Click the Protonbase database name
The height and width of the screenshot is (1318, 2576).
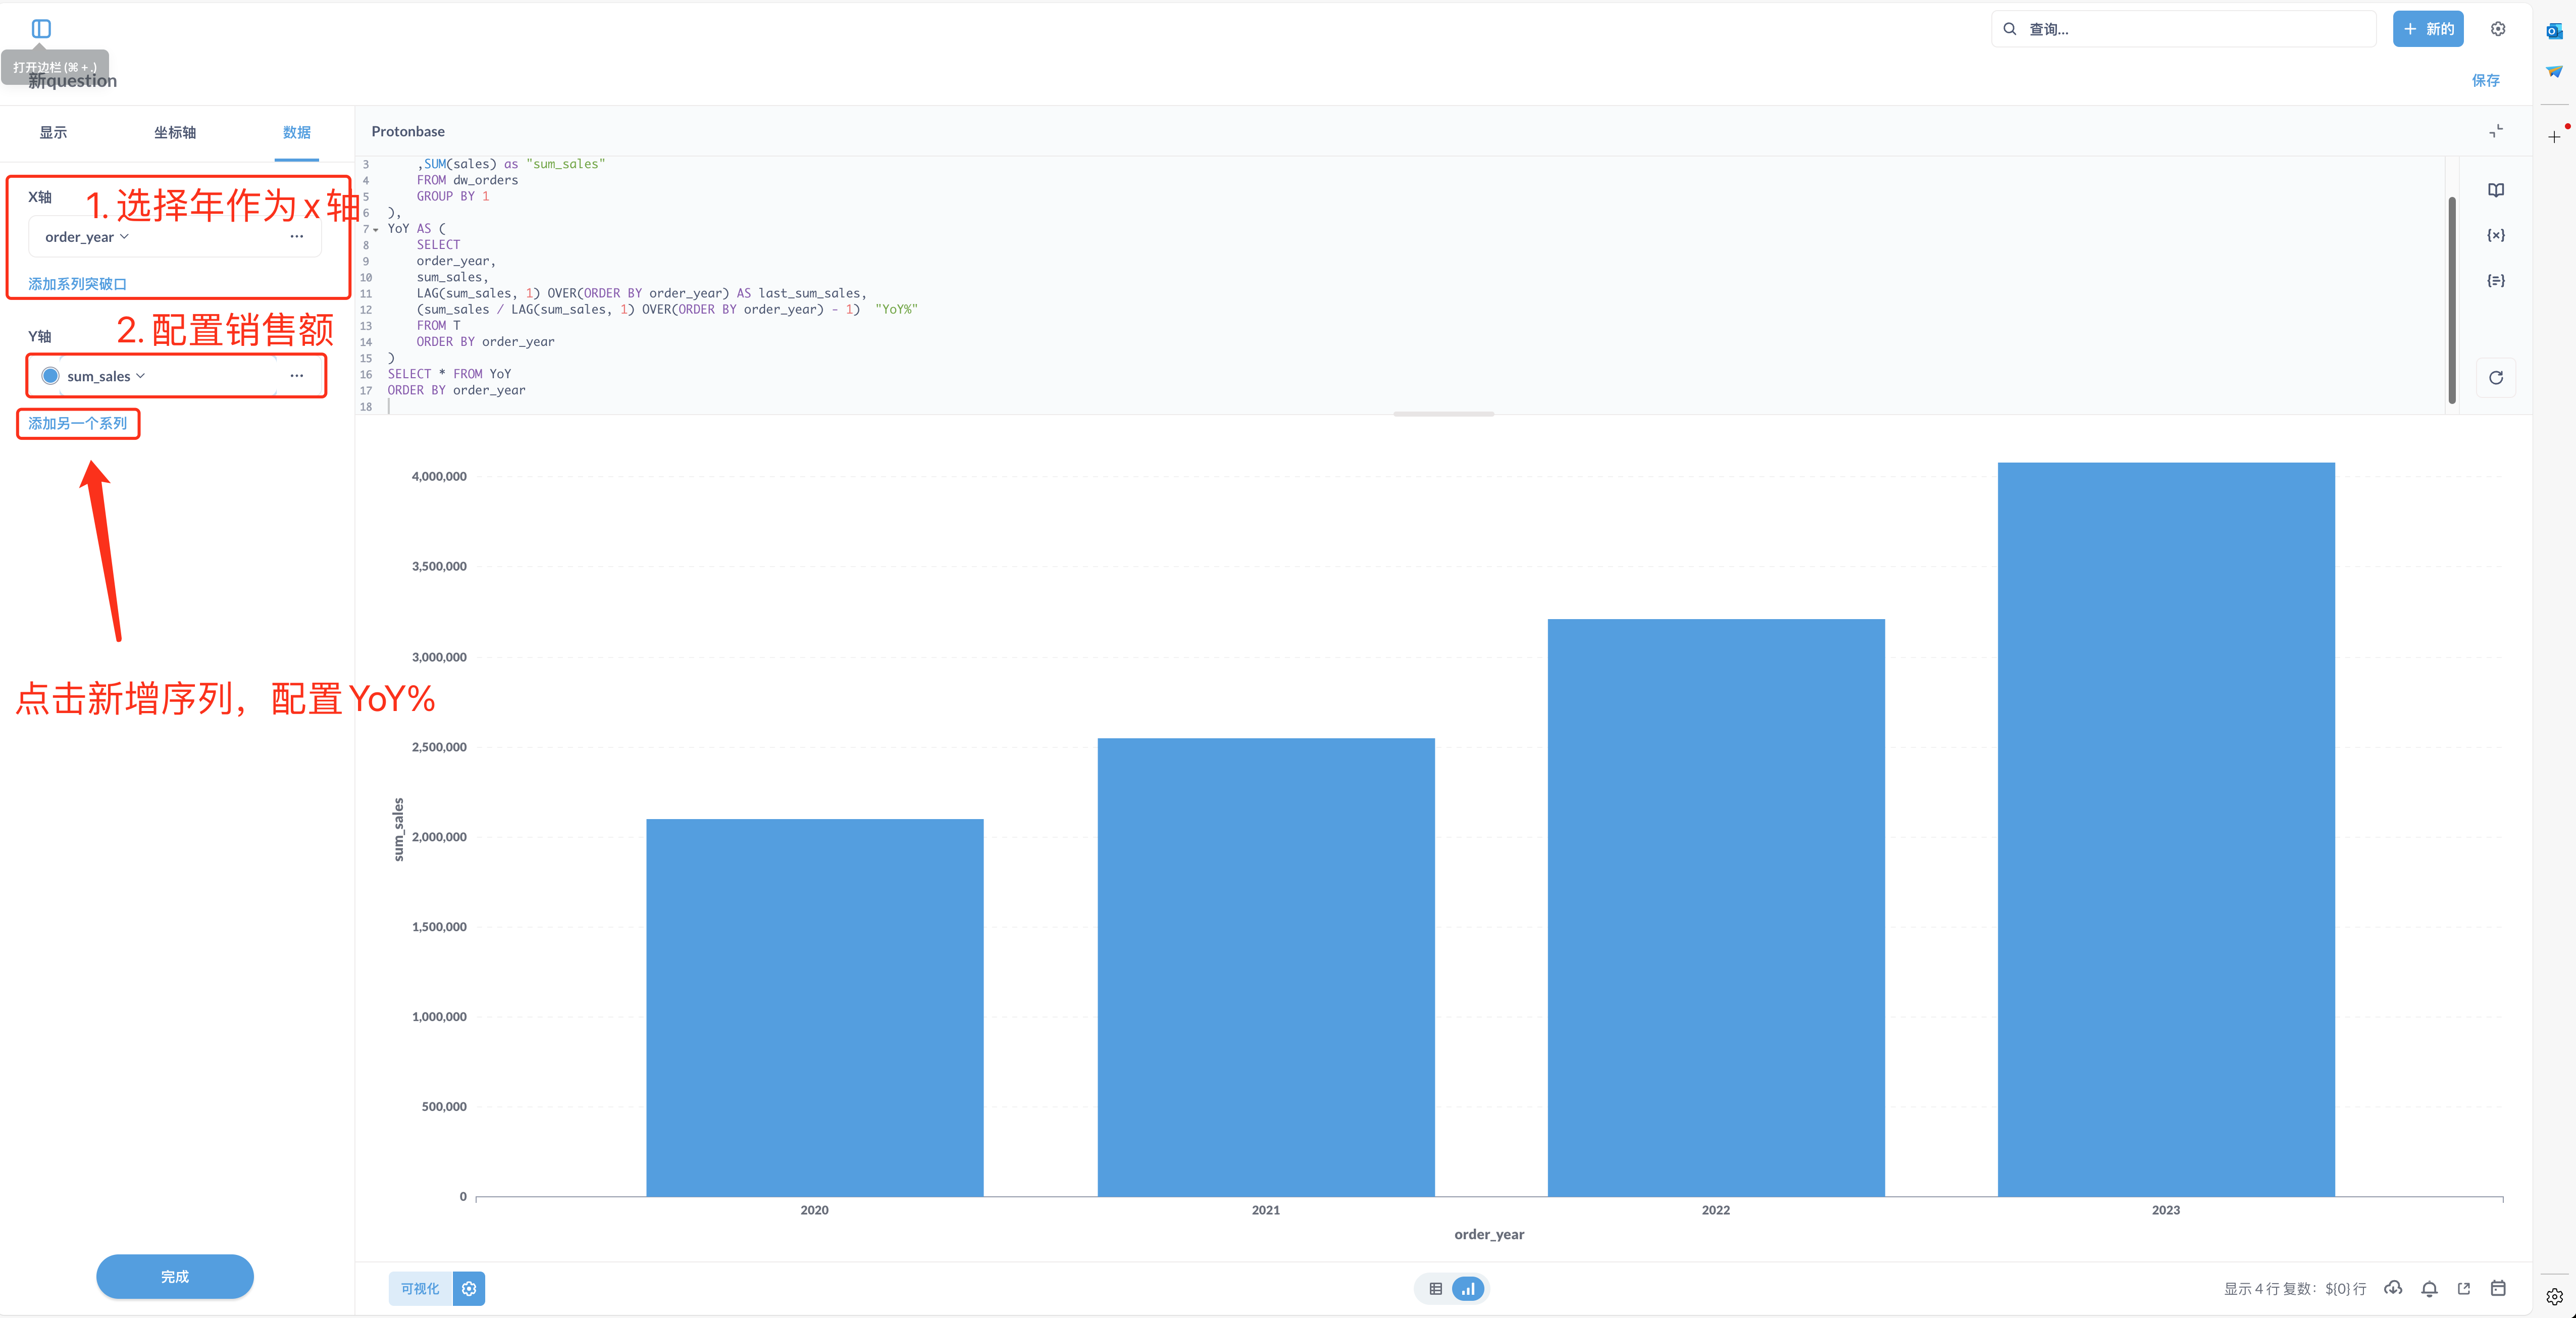pyautogui.click(x=408, y=131)
